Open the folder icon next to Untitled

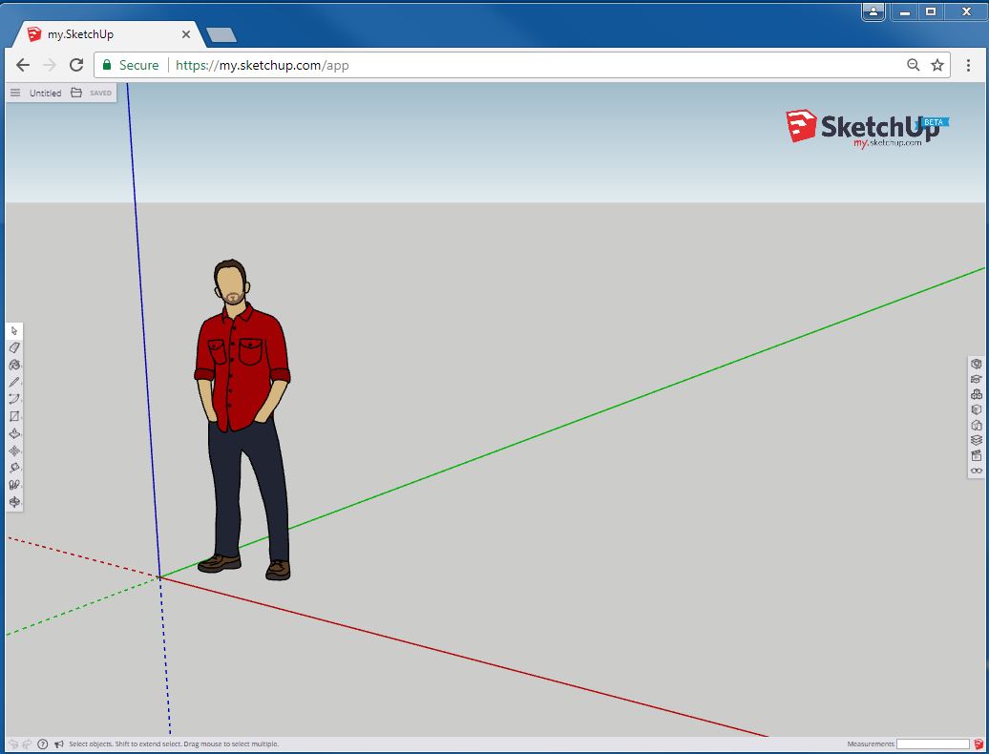(76, 93)
